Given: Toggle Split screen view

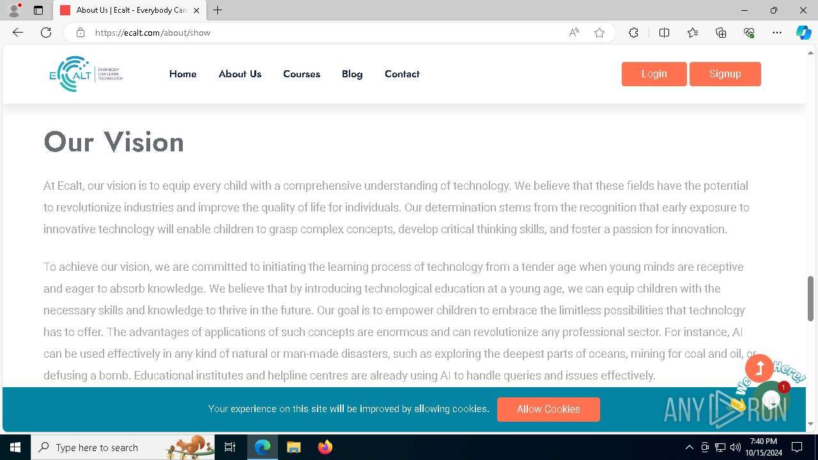Looking at the screenshot, I should click(664, 33).
